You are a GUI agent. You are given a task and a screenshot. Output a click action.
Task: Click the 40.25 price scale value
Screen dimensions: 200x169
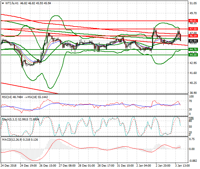pos(193,83)
